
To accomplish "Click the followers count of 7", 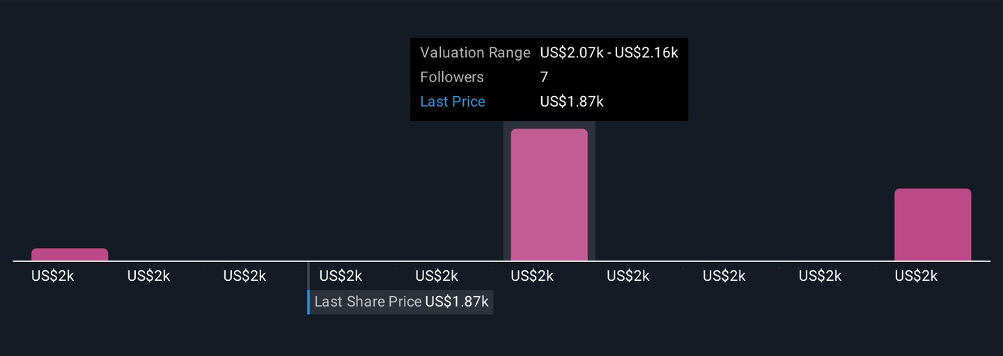I will pos(544,77).
